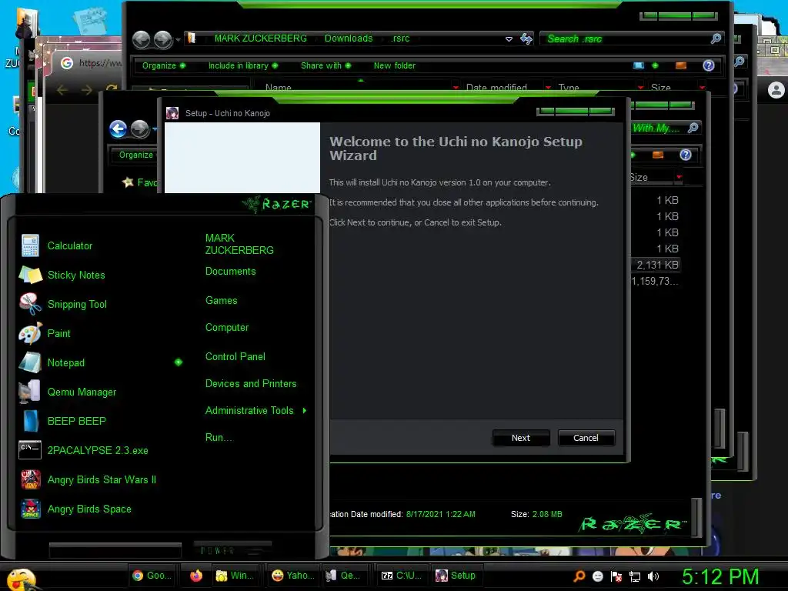Open the recent locations dropdown in .rsrc window

click(178, 39)
